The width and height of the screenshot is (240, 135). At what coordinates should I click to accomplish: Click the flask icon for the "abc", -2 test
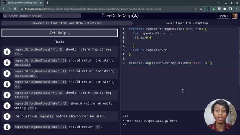(x=7, y=106)
